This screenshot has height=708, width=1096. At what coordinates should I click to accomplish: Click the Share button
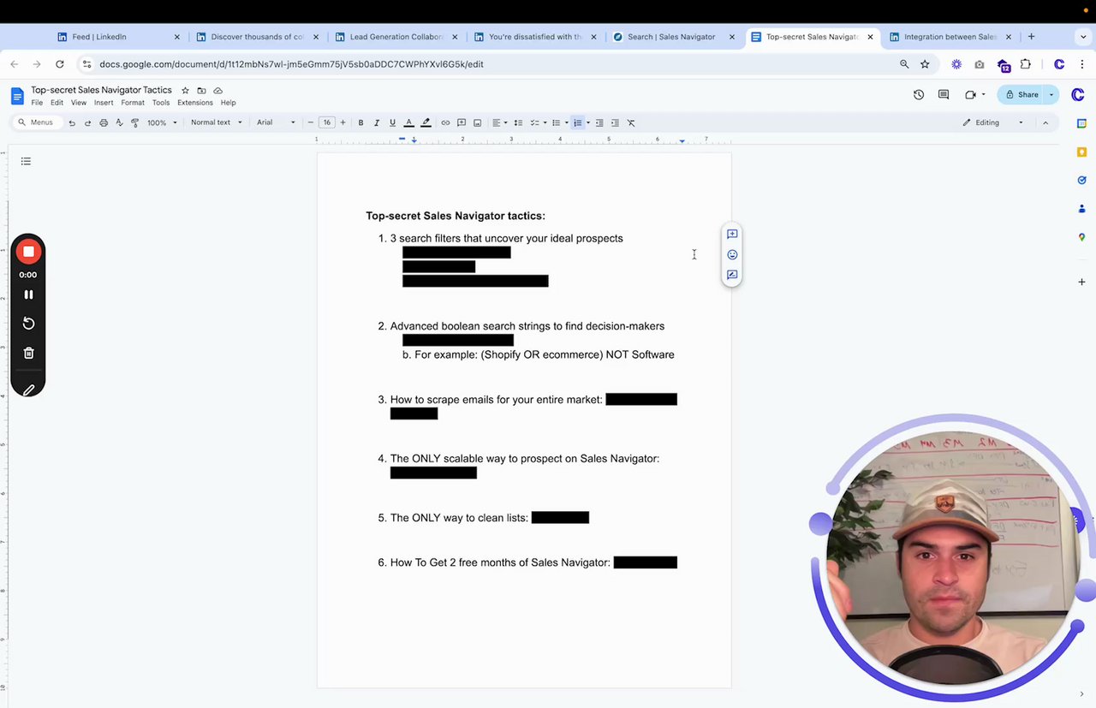1022,95
